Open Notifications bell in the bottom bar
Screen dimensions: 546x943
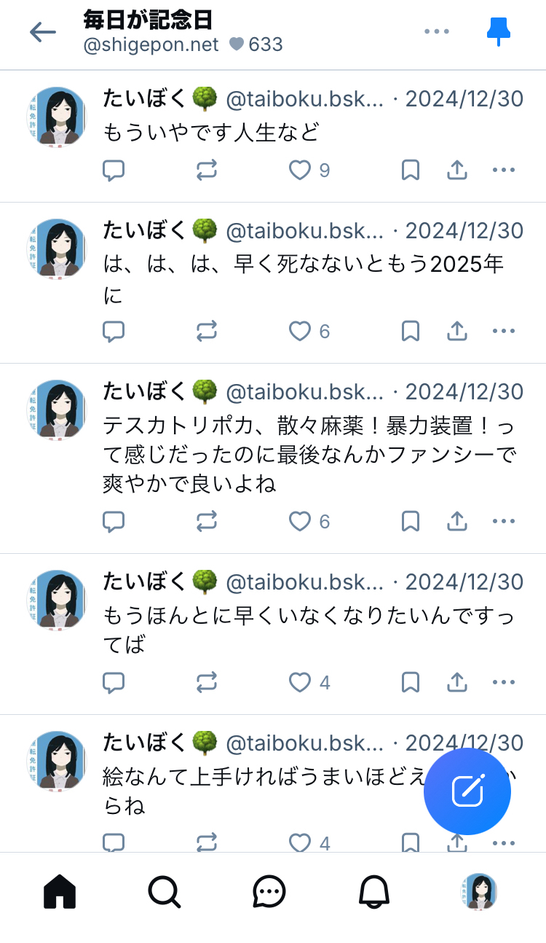pyautogui.click(x=374, y=891)
